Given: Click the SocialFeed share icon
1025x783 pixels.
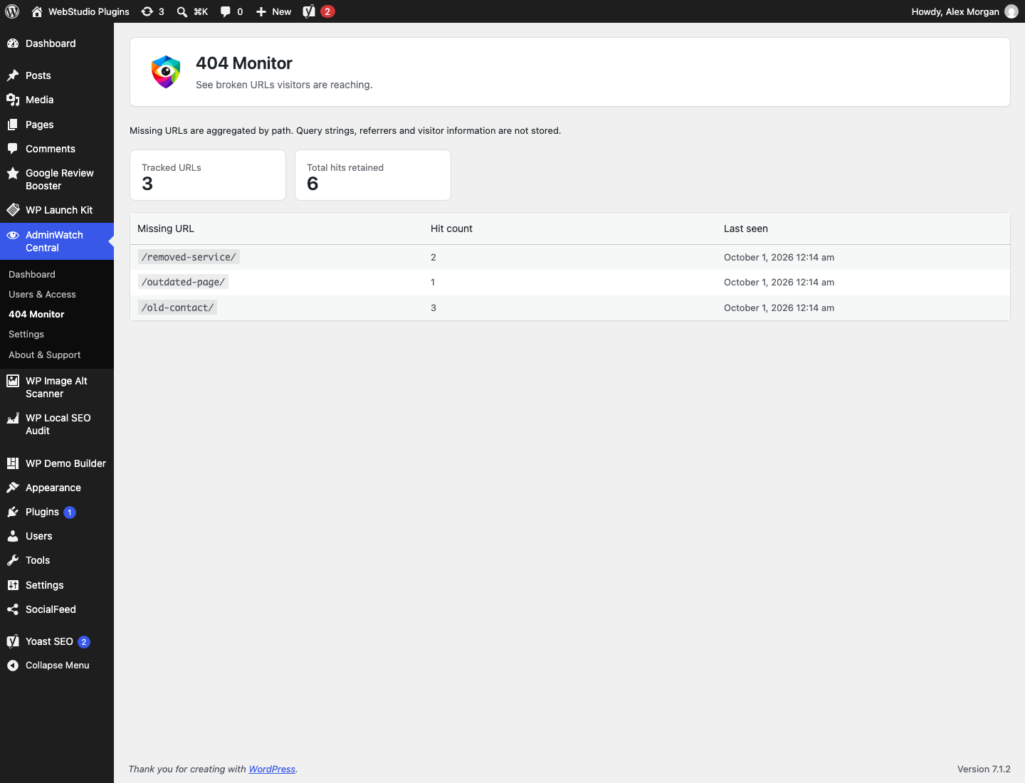Looking at the screenshot, I should (13, 609).
